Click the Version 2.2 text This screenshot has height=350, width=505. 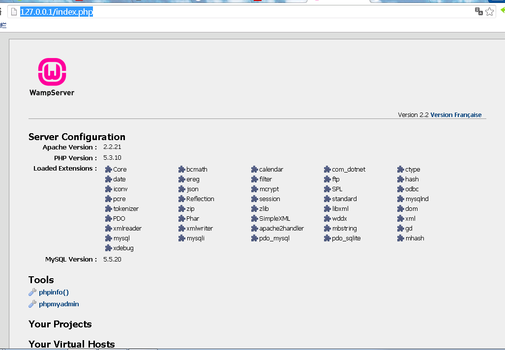(x=413, y=115)
